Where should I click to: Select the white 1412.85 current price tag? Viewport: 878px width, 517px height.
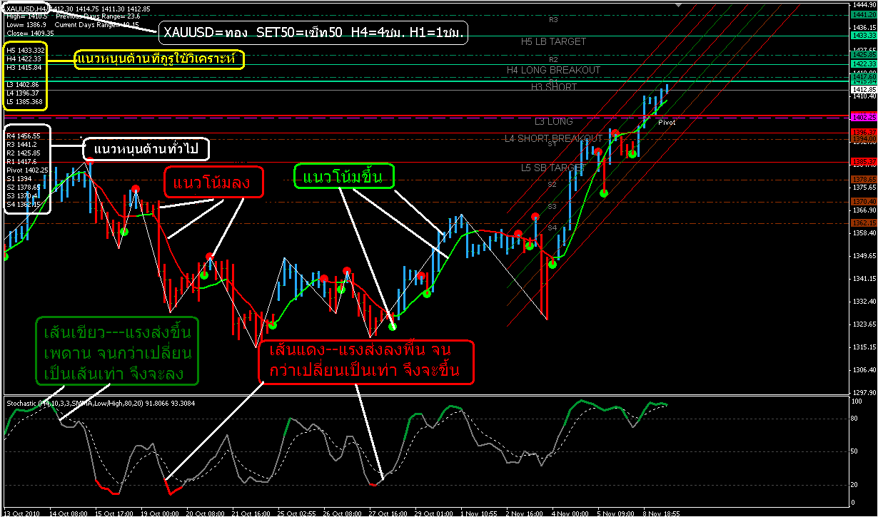(x=864, y=89)
